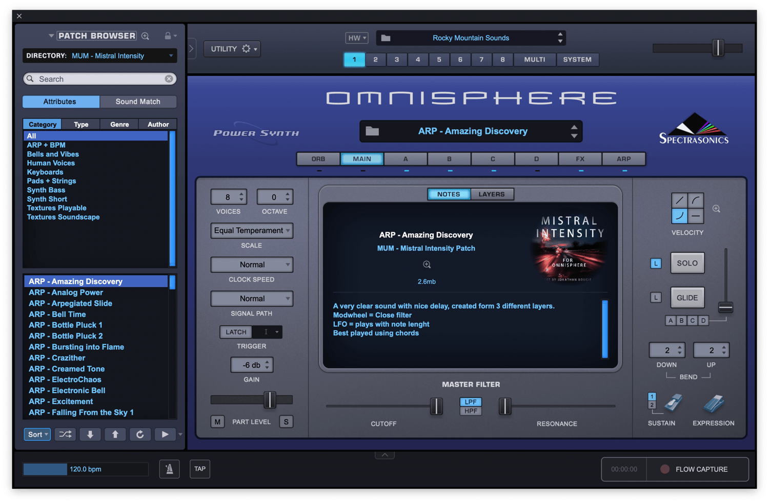
Task: Click the sustain pedal icon
Action: [x=673, y=403]
